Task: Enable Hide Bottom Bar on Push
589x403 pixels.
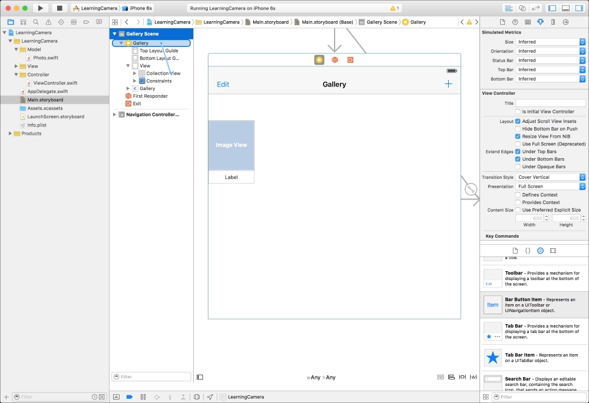Action: click(x=518, y=129)
